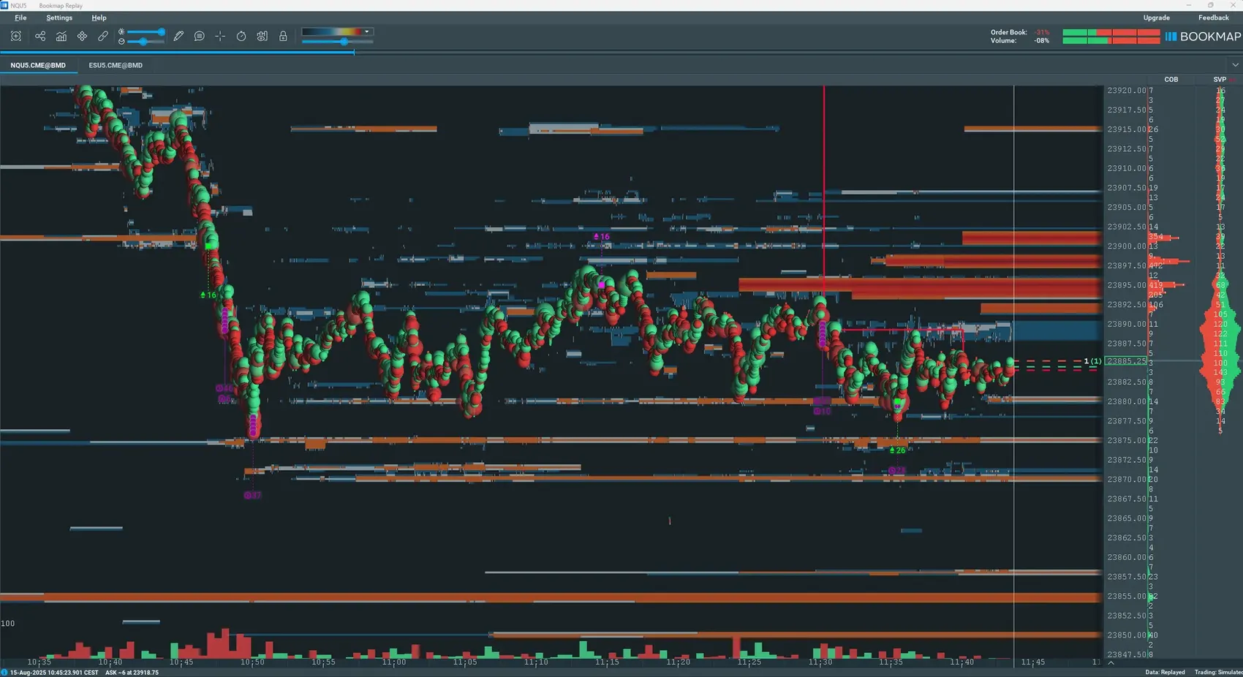The image size is (1243, 677).
Task: Adjust the brightness slider handle
Action: click(161, 32)
